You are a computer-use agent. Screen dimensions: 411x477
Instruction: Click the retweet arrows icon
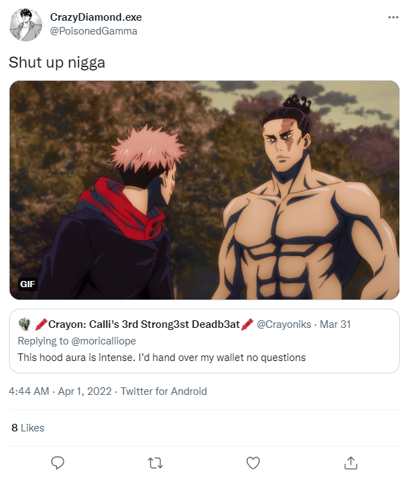point(155,463)
